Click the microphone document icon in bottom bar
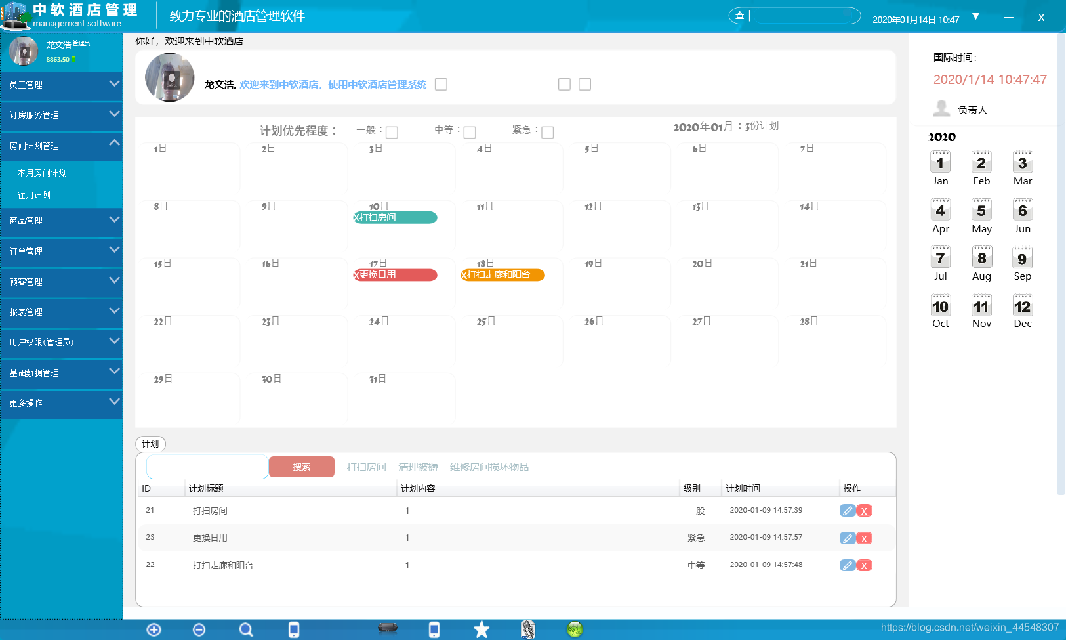Image resolution: width=1066 pixels, height=640 pixels. (528, 629)
